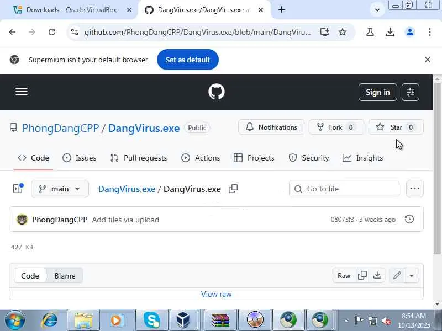
Task: Open Windows Explorer from taskbar
Action: 83,321
